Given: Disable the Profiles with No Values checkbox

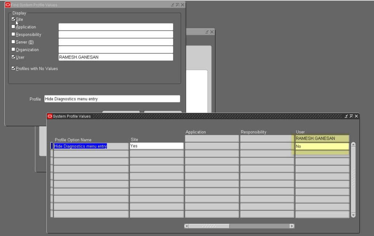Looking at the screenshot, I should (x=14, y=68).
